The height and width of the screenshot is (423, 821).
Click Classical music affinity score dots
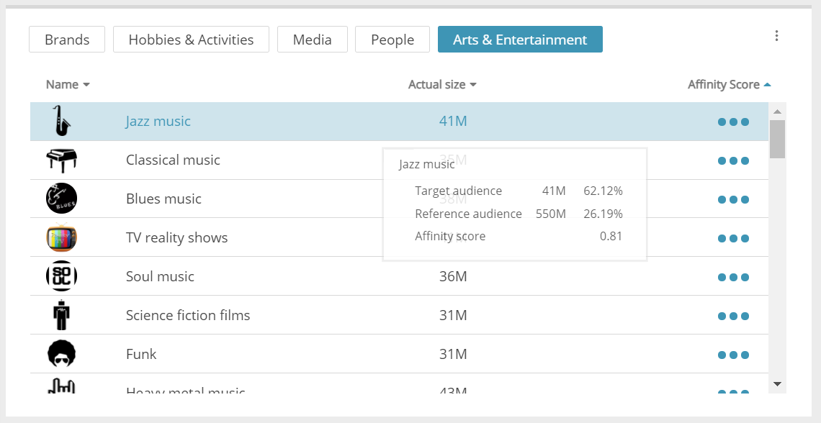click(x=733, y=160)
